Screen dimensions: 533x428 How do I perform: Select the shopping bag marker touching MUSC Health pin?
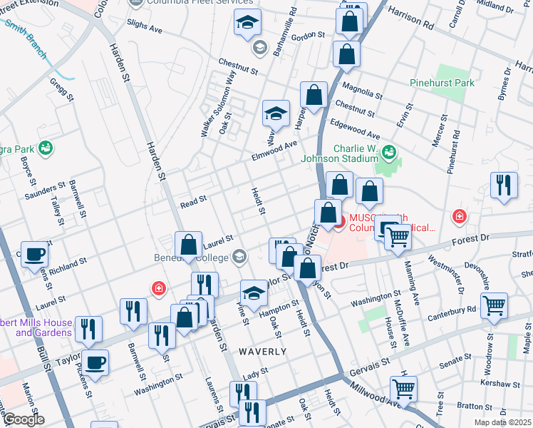click(x=328, y=214)
